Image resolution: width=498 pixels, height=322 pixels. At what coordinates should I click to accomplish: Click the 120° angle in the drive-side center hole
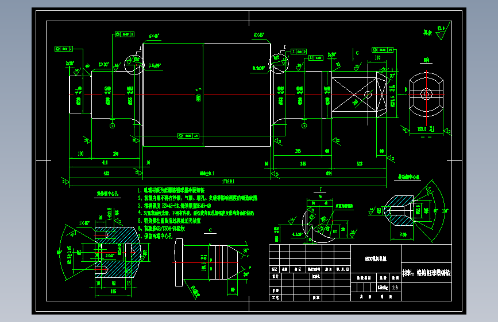[445, 211]
